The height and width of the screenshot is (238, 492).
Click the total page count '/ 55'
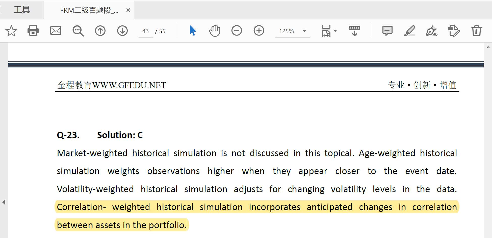tap(160, 31)
